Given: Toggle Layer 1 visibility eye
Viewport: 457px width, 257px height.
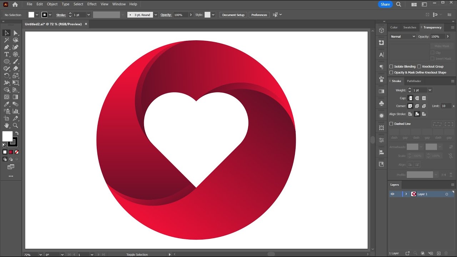Looking at the screenshot, I should pyautogui.click(x=392, y=194).
